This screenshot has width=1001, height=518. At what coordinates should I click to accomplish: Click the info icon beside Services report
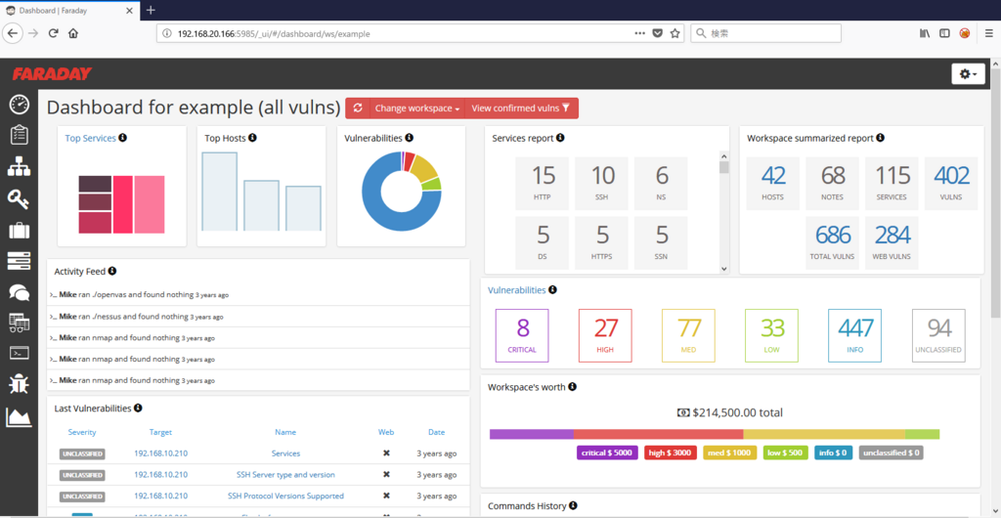[560, 137]
